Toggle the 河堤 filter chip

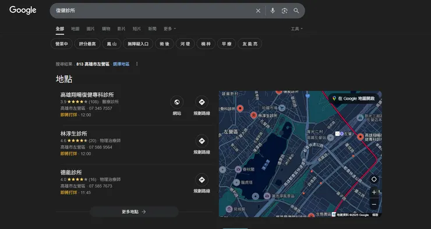(x=185, y=44)
